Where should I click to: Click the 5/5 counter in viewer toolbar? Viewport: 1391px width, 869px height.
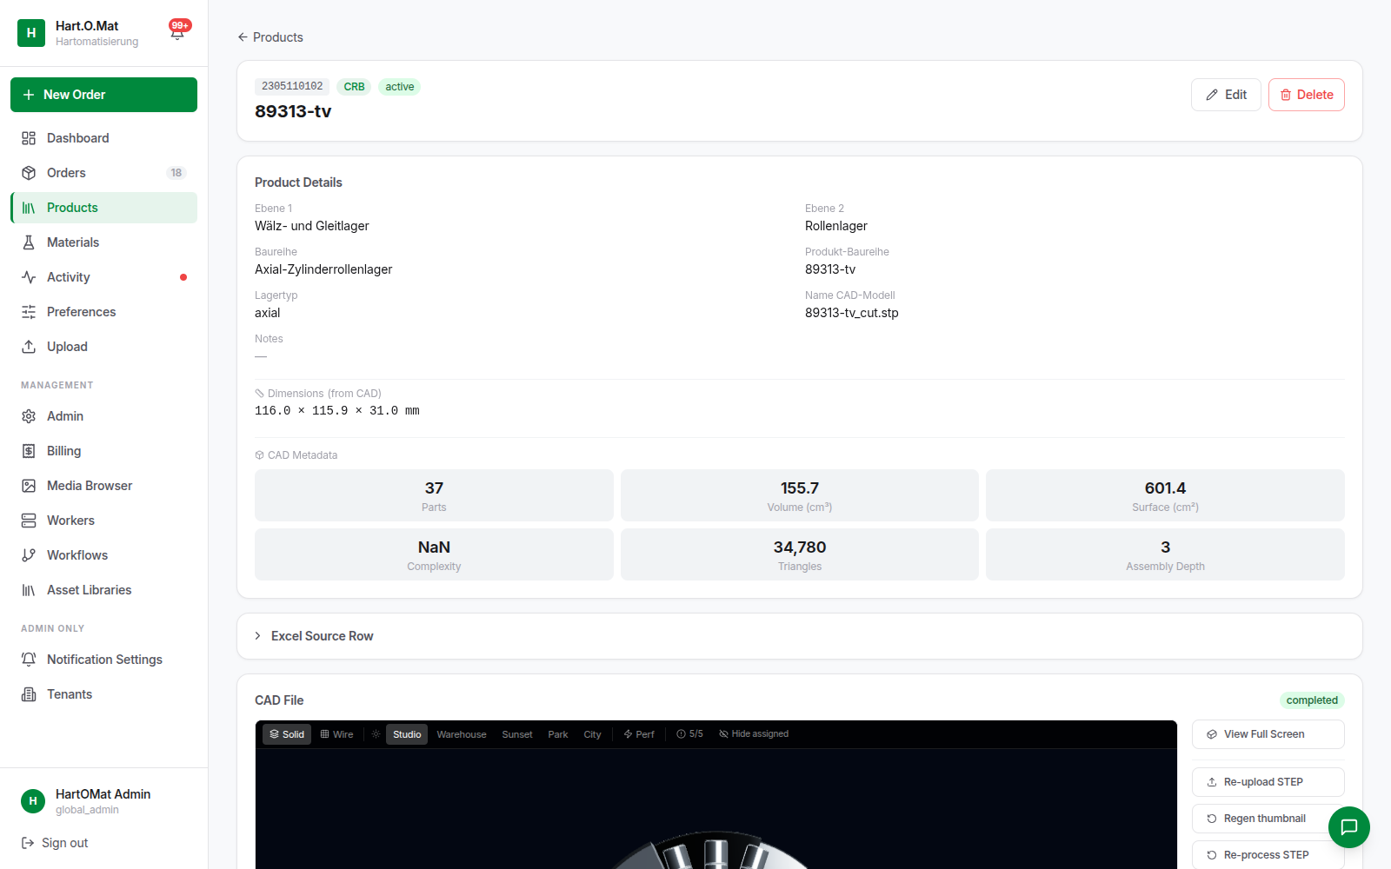690,734
